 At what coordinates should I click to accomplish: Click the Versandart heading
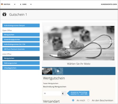pyautogui.click(x=51, y=101)
